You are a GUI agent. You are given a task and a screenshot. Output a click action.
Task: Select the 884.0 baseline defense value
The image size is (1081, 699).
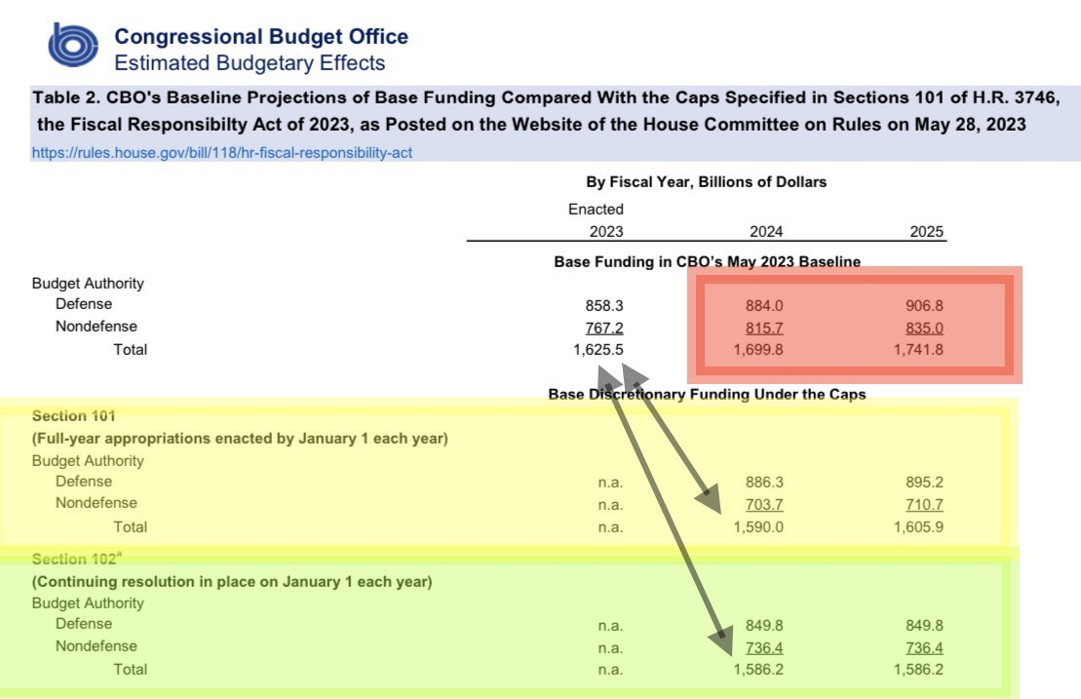click(764, 305)
